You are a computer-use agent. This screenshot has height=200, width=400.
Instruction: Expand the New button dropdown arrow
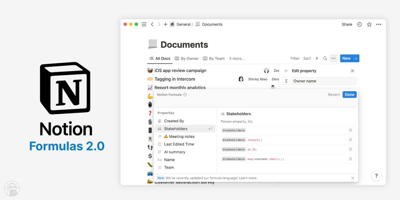(x=356, y=58)
